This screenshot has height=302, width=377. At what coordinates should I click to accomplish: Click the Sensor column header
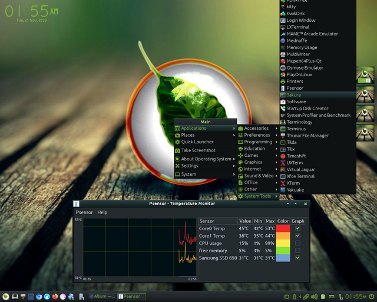217,221
